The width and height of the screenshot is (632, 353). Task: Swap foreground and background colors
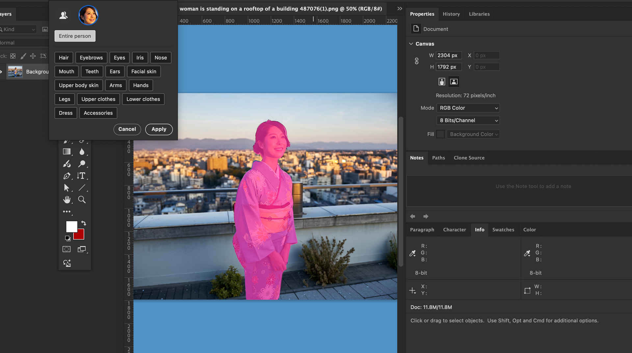[84, 223]
